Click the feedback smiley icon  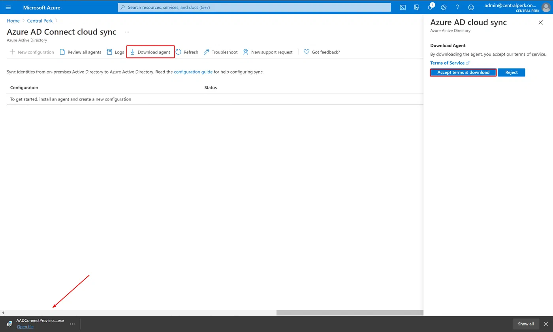tap(471, 7)
